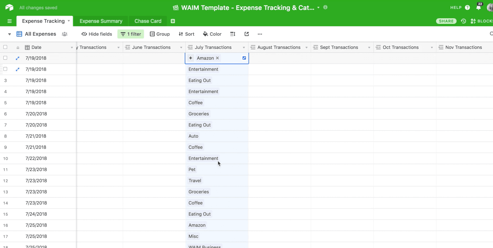493x248 pixels.
Task: Select the Groceries cell in row 6
Action: [217, 114]
